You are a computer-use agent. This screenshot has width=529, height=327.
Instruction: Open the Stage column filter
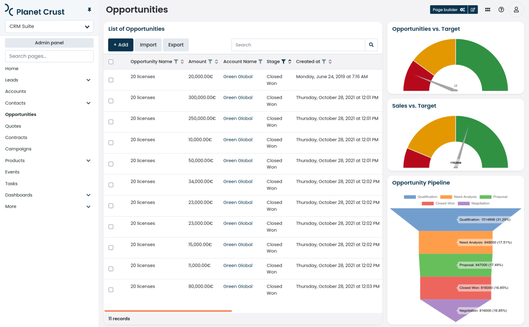pos(283,62)
